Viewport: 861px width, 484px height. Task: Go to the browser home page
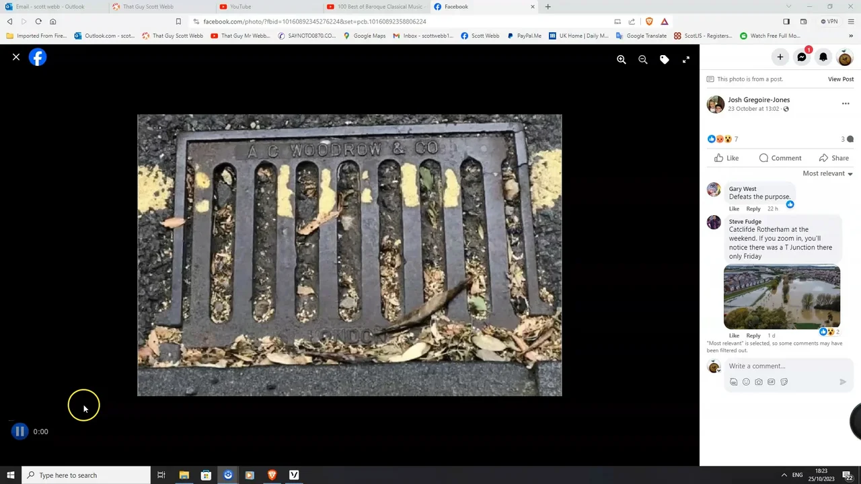53,22
